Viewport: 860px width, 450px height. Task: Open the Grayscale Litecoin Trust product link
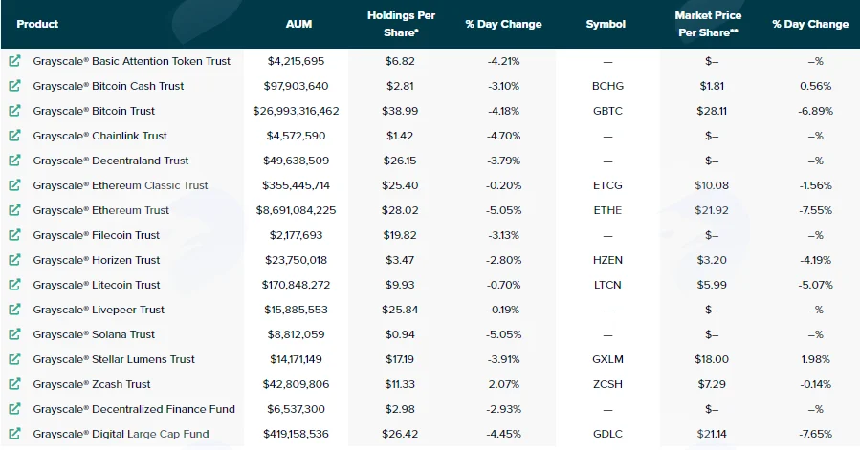[x=97, y=285]
